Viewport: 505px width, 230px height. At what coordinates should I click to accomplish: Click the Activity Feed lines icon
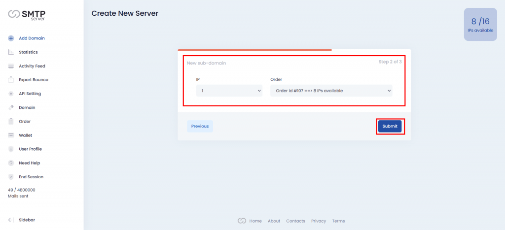(11, 66)
